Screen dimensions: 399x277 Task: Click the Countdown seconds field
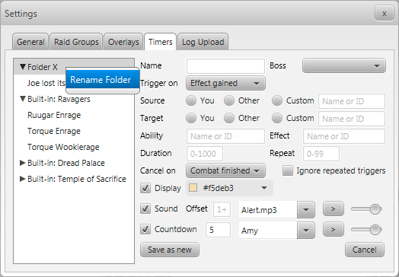click(x=218, y=230)
